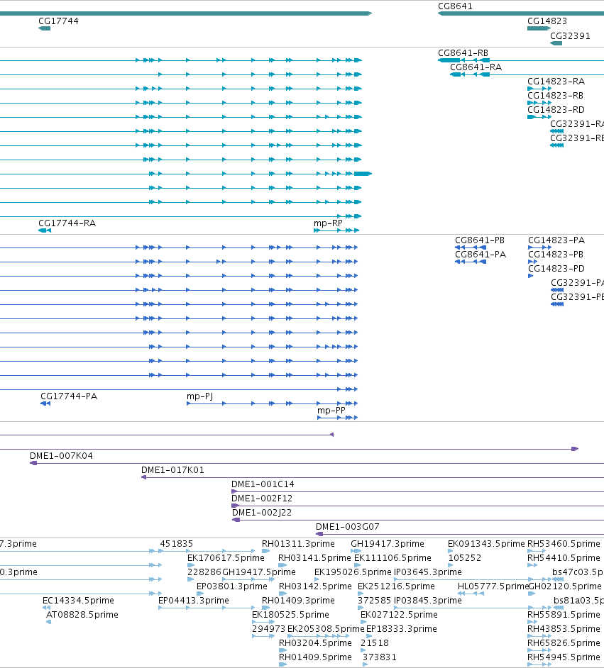604x668 pixels.
Task: Click EST EK205308.5prime
Action: click(326, 629)
